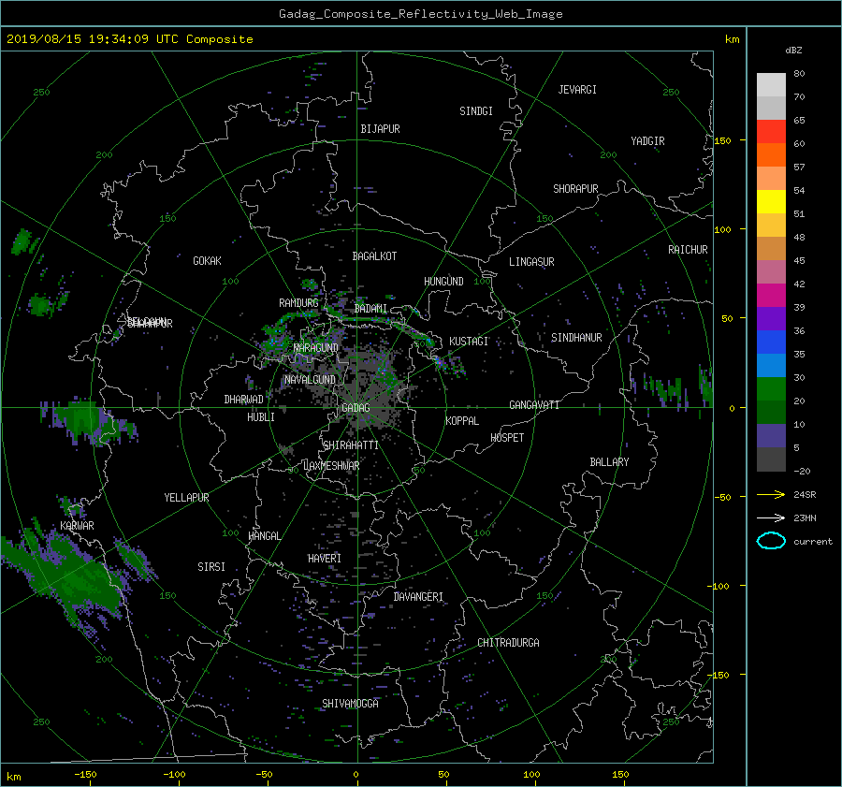842x787 pixels.
Task: Click the SINDHANUR city label
Action: (576, 338)
